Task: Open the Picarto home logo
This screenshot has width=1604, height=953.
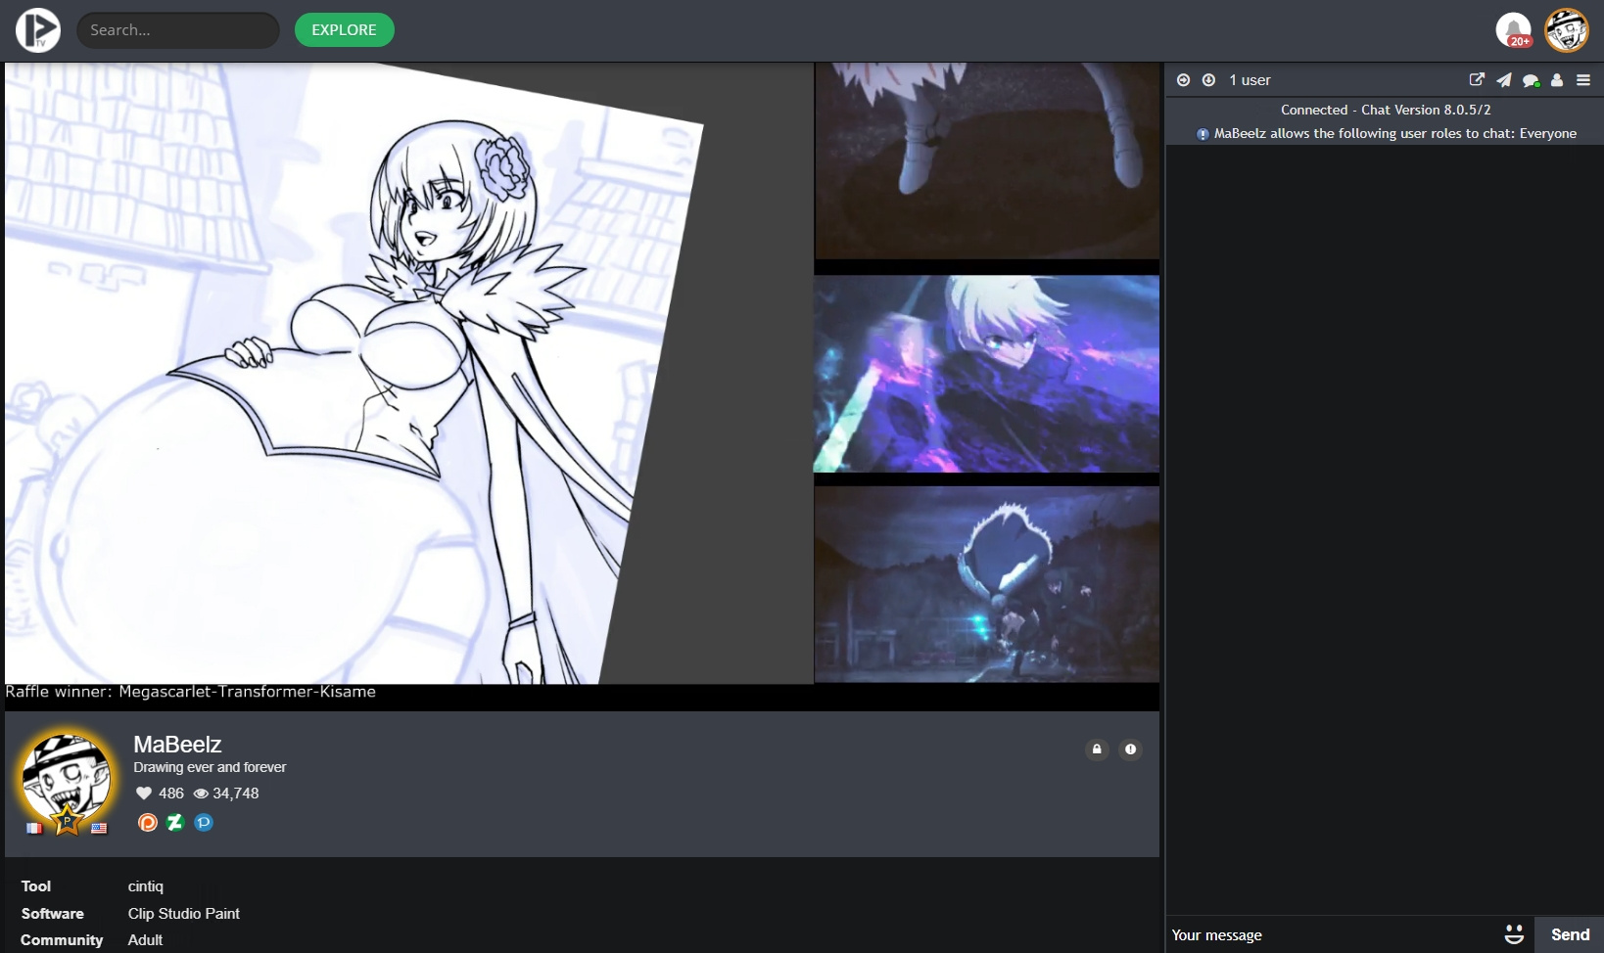Action: pos(38,29)
